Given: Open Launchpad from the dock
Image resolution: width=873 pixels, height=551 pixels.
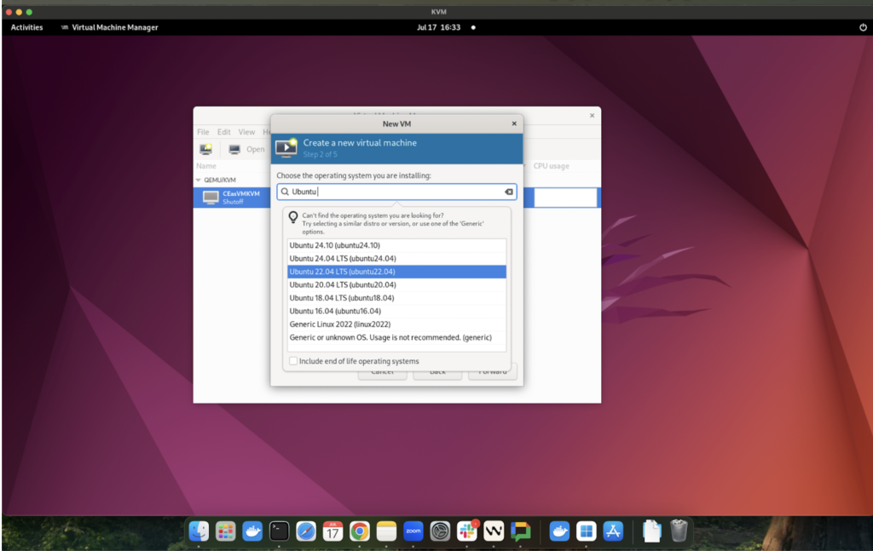Looking at the screenshot, I should (225, 531).
